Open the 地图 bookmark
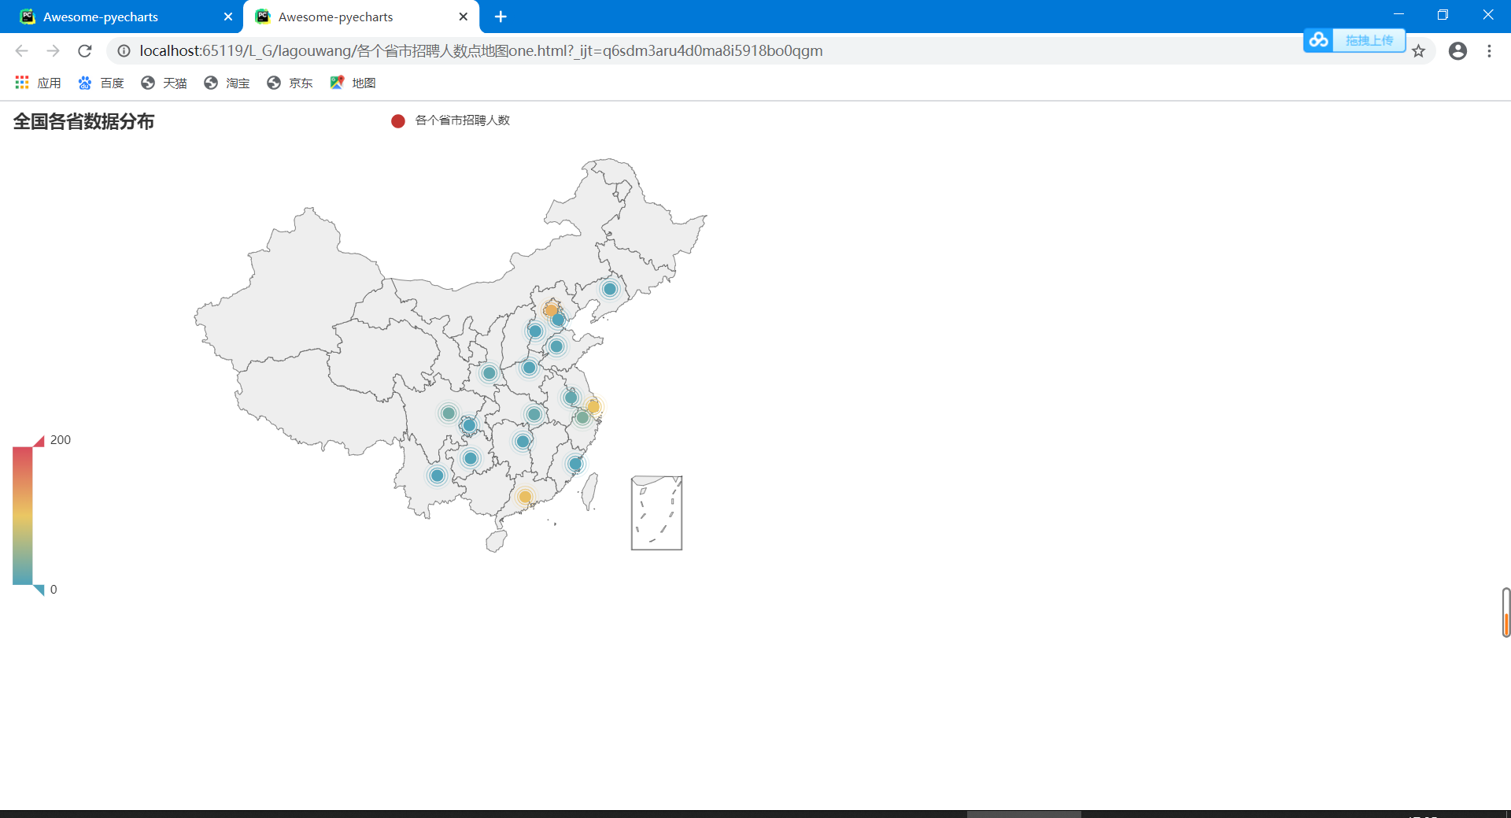The height and width of the screenshot is (818, 1511). 353,83
